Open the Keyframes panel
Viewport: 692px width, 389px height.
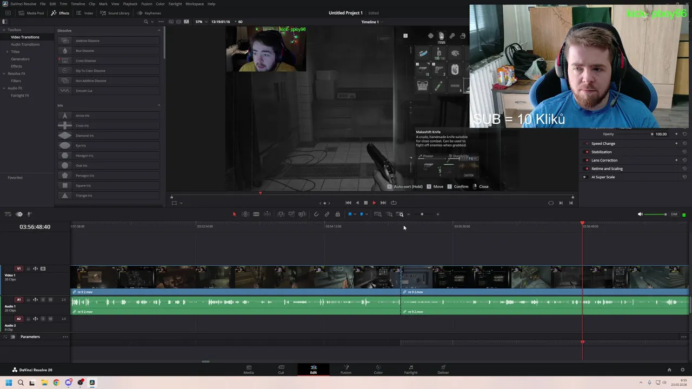point(149,13)
